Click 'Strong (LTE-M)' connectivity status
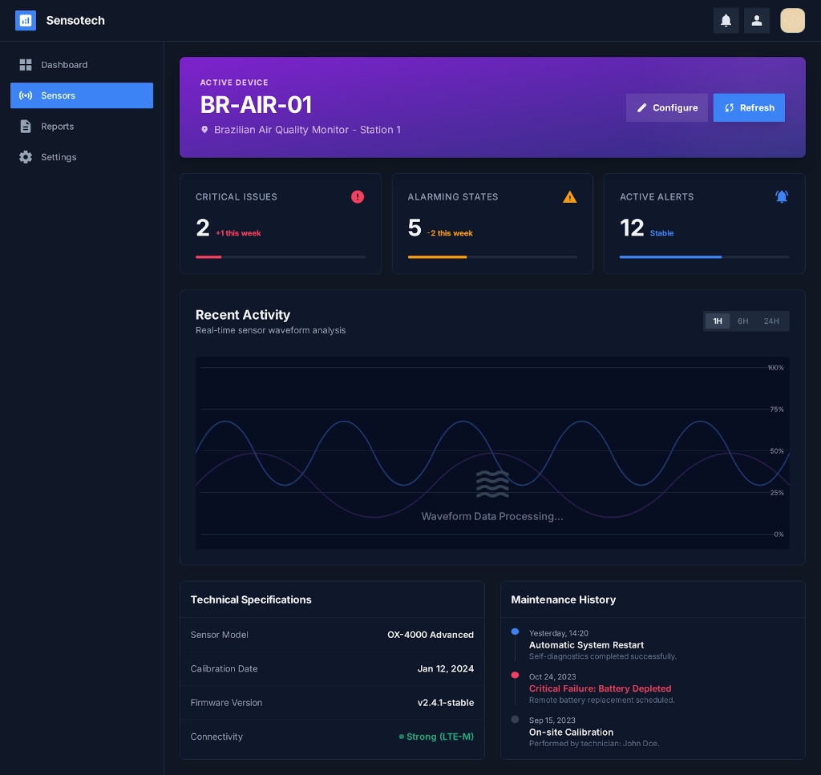 [440, 737]
